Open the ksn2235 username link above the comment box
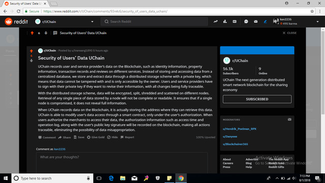 coord(60,149)
